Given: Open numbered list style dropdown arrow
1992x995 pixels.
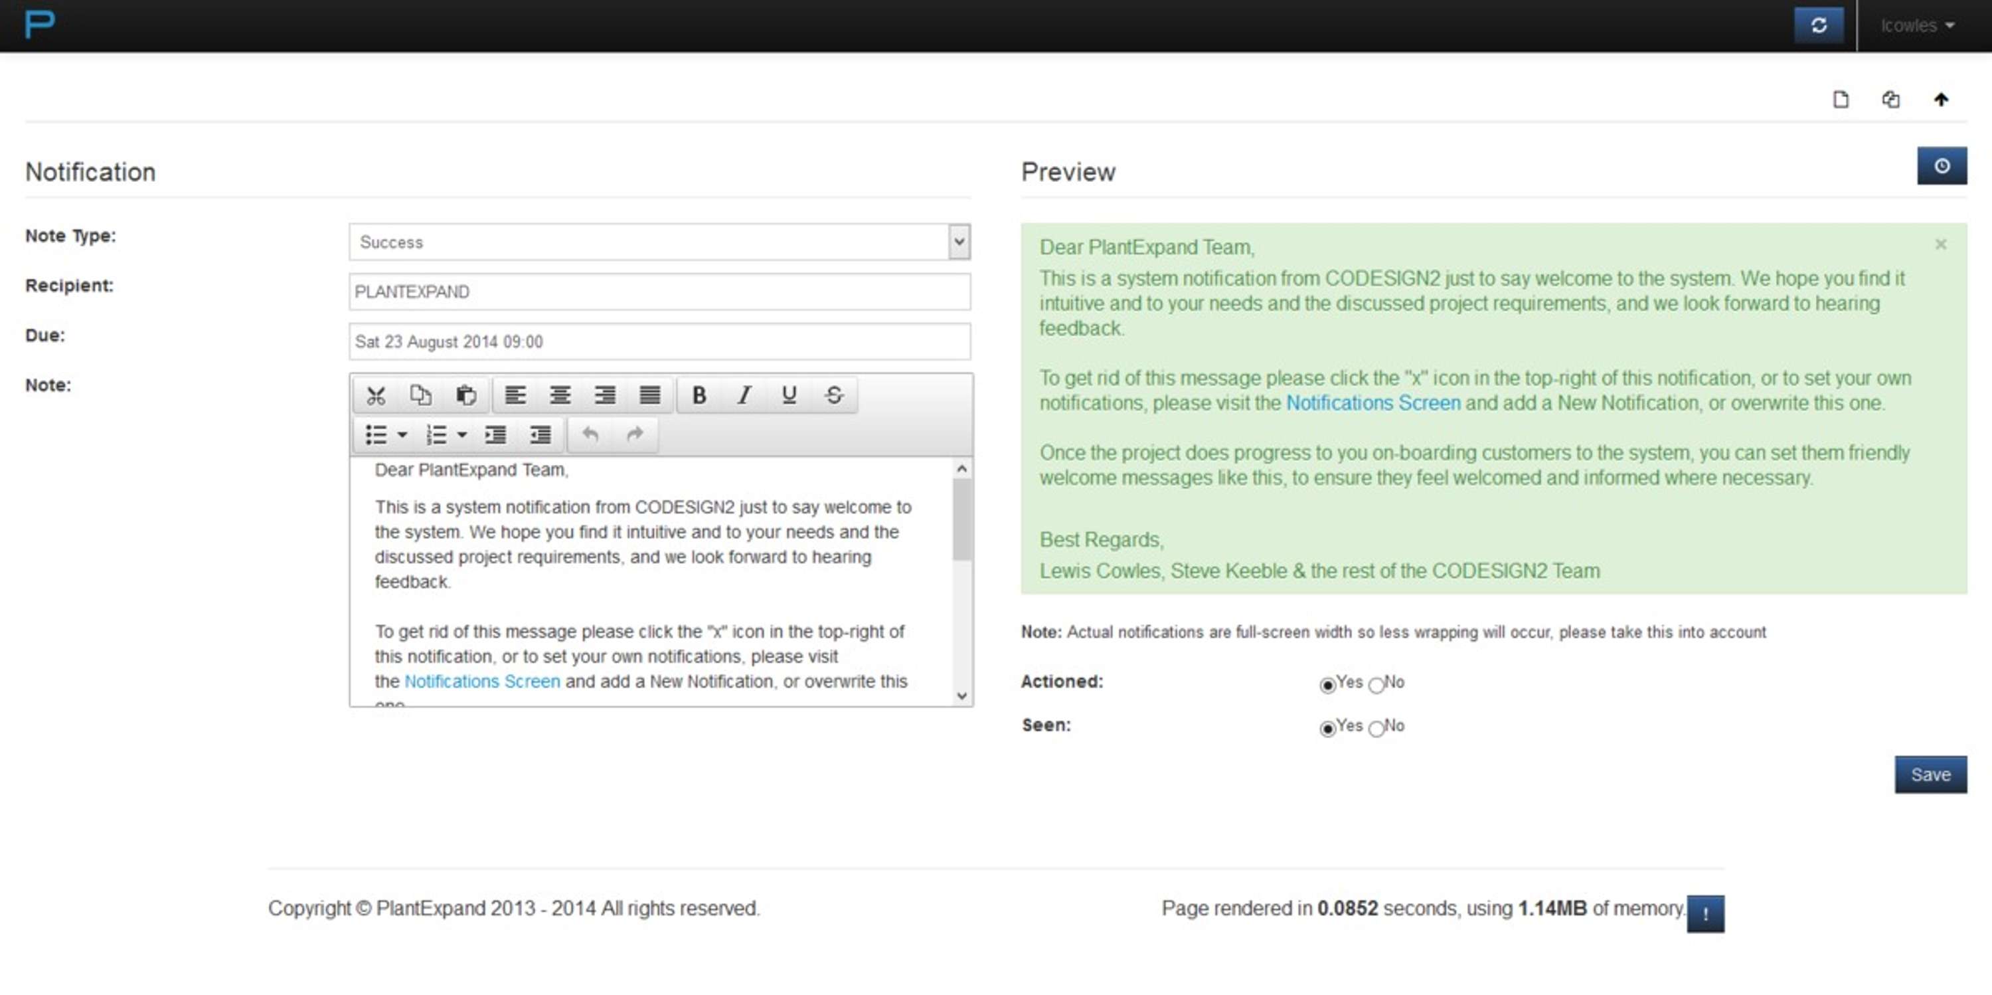Looking at the screenshot, I should click(462, 435).
